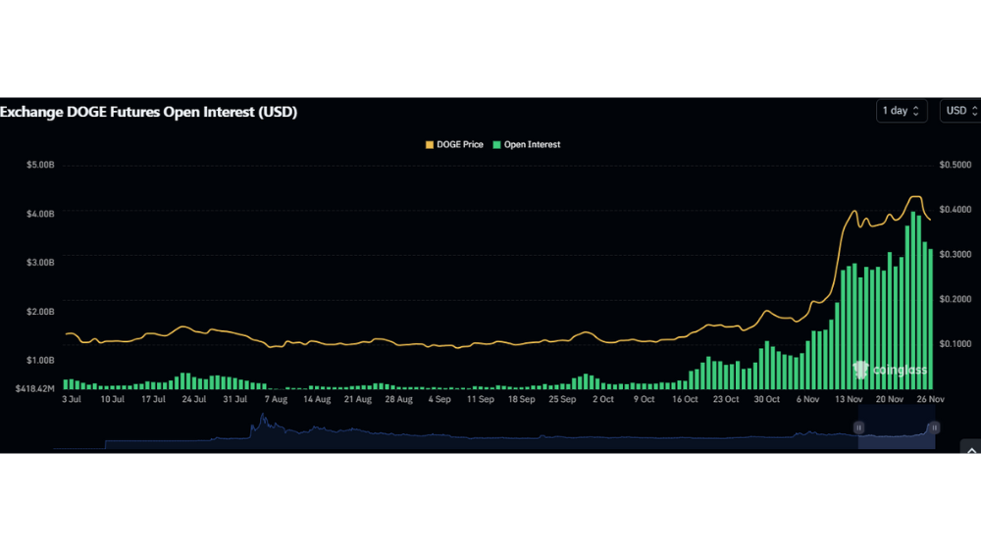Screen dimensions: 981x551
Task: Click the 14 Aug date label
Action: pyautogui.click(x=317, y=399)
